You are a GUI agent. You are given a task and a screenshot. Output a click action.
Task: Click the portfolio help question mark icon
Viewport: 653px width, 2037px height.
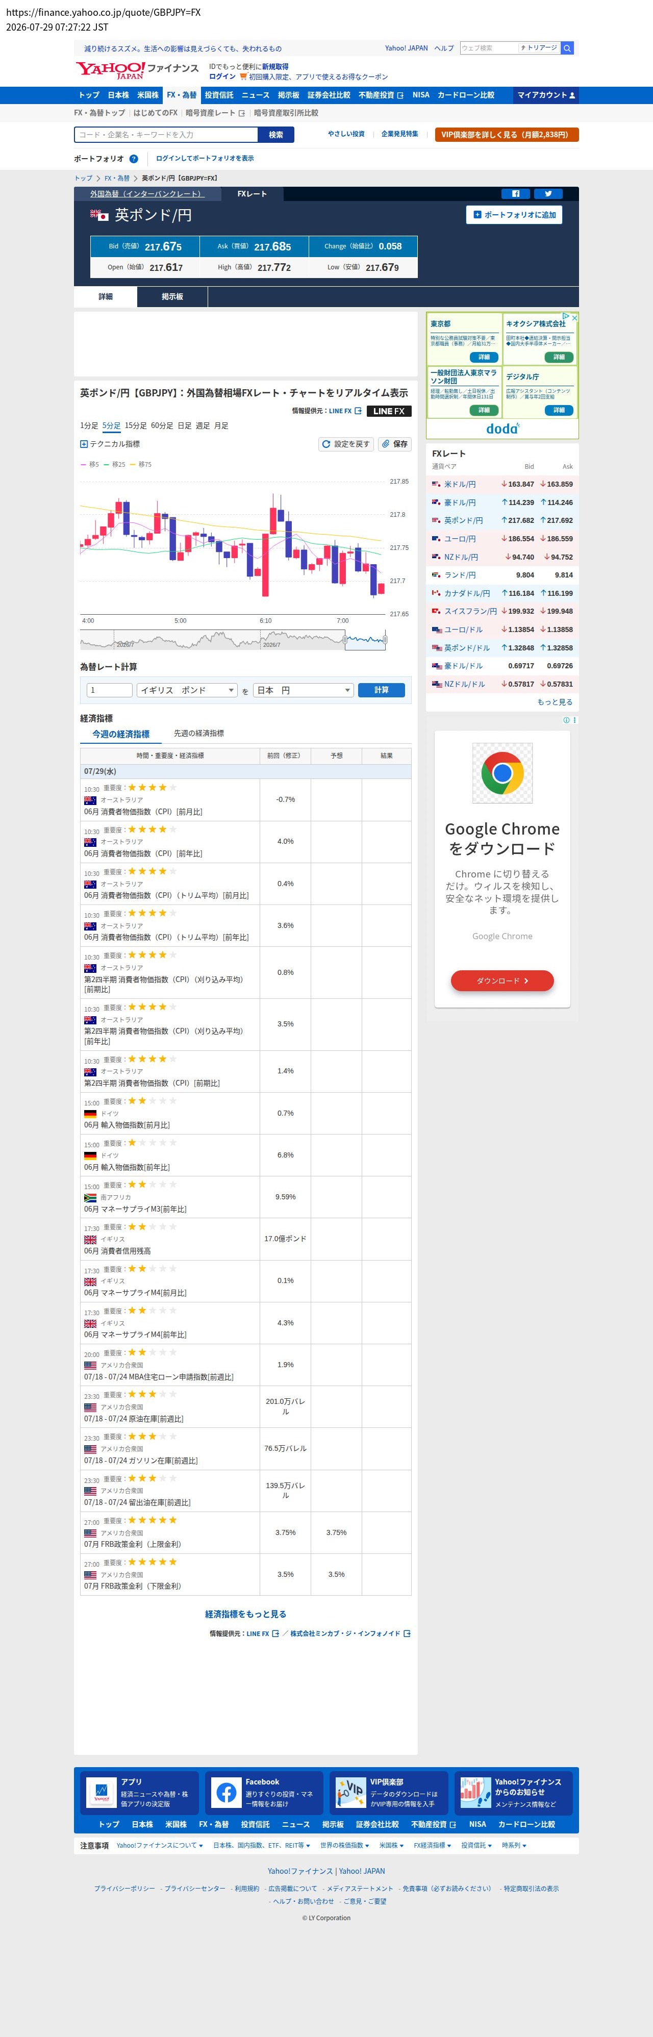[x=134, y=159]
